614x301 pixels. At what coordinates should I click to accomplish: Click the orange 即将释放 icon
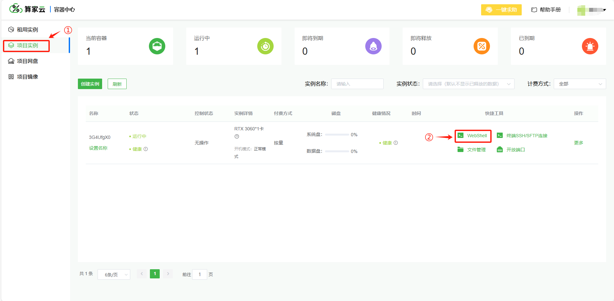482,46
